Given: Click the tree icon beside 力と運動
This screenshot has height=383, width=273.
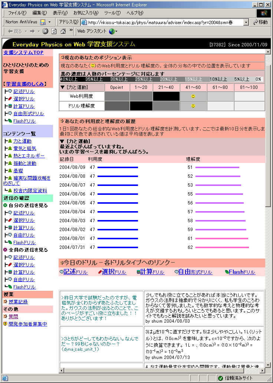Looking at the screenshot, I should tap(10, 141).
